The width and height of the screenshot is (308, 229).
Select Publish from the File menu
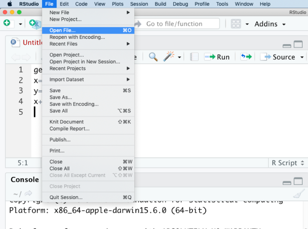click(88, 140)
